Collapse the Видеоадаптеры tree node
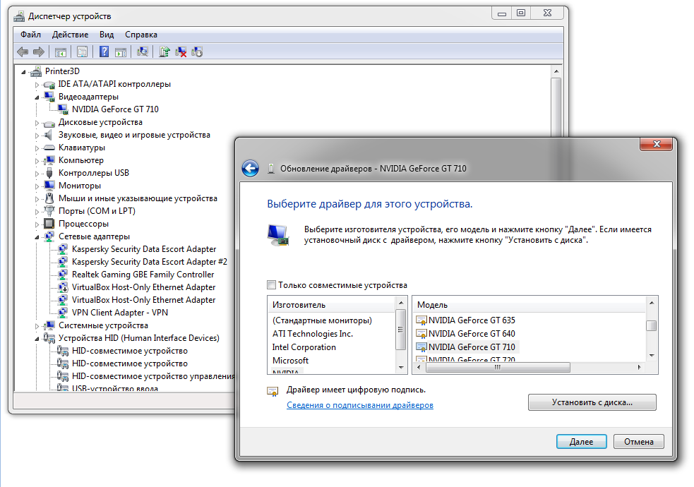Viewport: 694px width, 487px height. click(37, 96)
